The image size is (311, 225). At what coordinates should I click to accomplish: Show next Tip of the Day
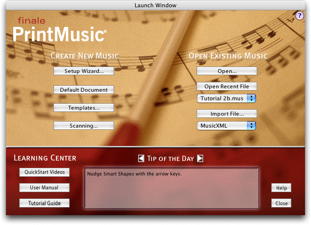click(x=200, y=158)
